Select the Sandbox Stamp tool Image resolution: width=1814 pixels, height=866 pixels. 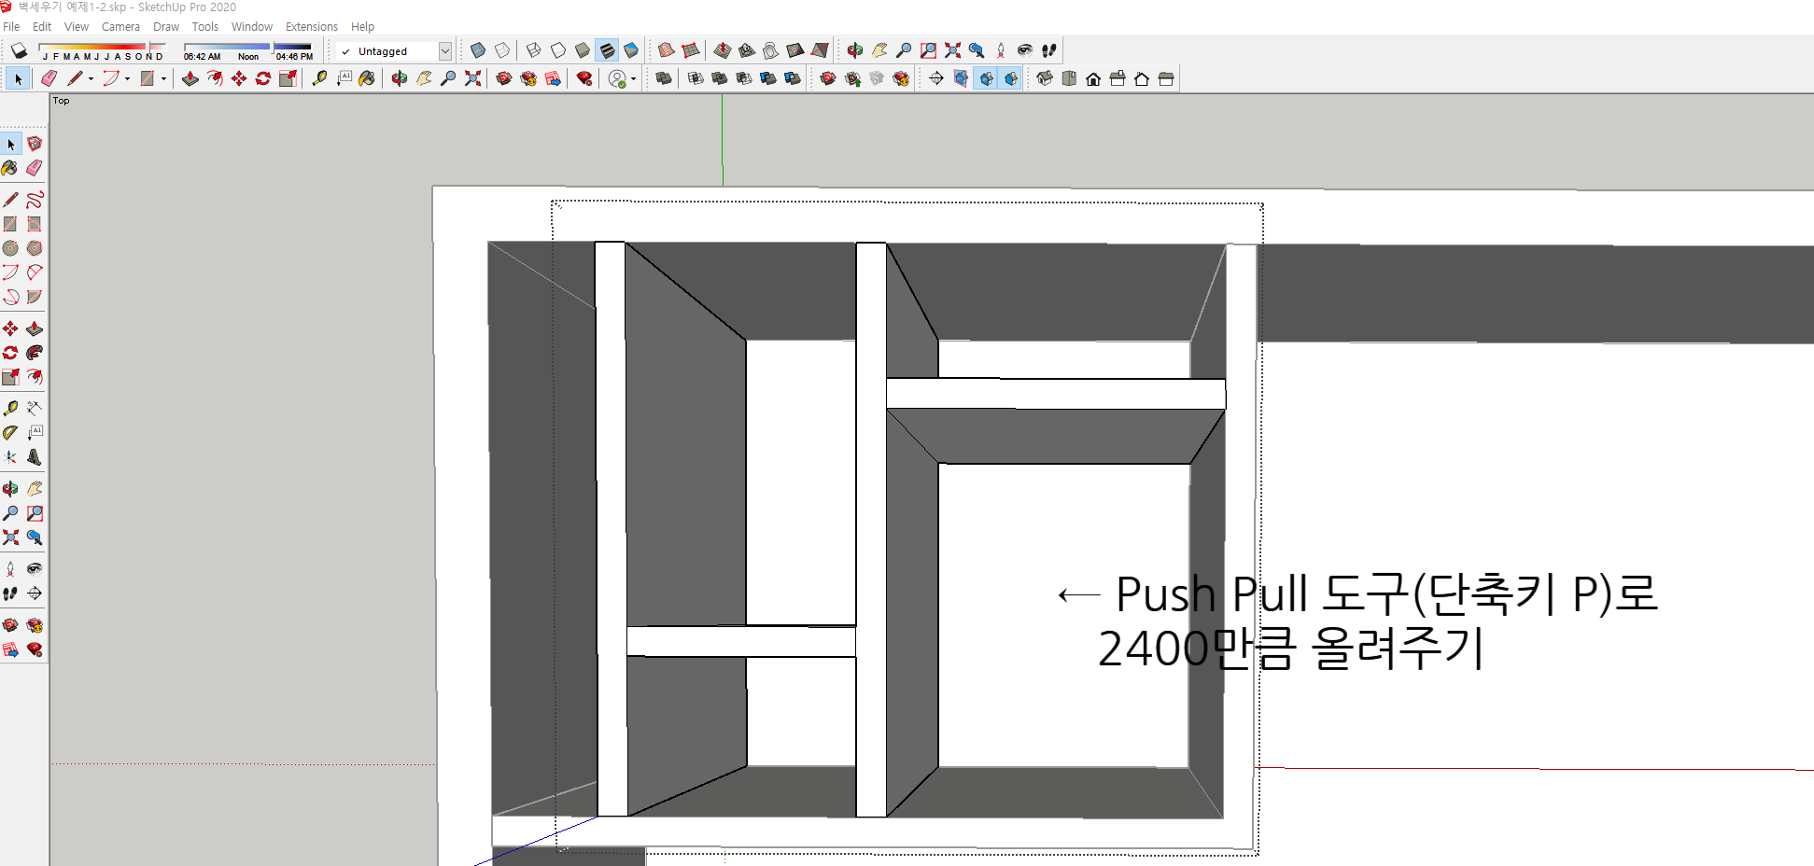click(747, 50)
